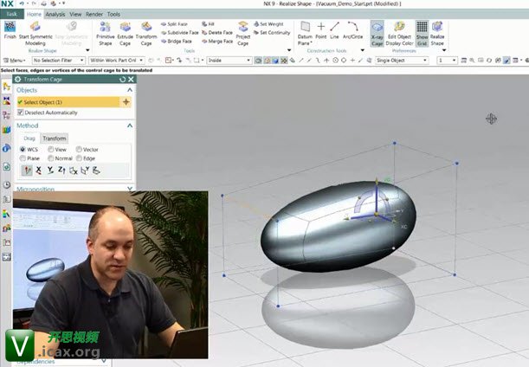This screenshot has width=529, height=367.
Task: Choose the Split Face command
Action: [174, 24]
